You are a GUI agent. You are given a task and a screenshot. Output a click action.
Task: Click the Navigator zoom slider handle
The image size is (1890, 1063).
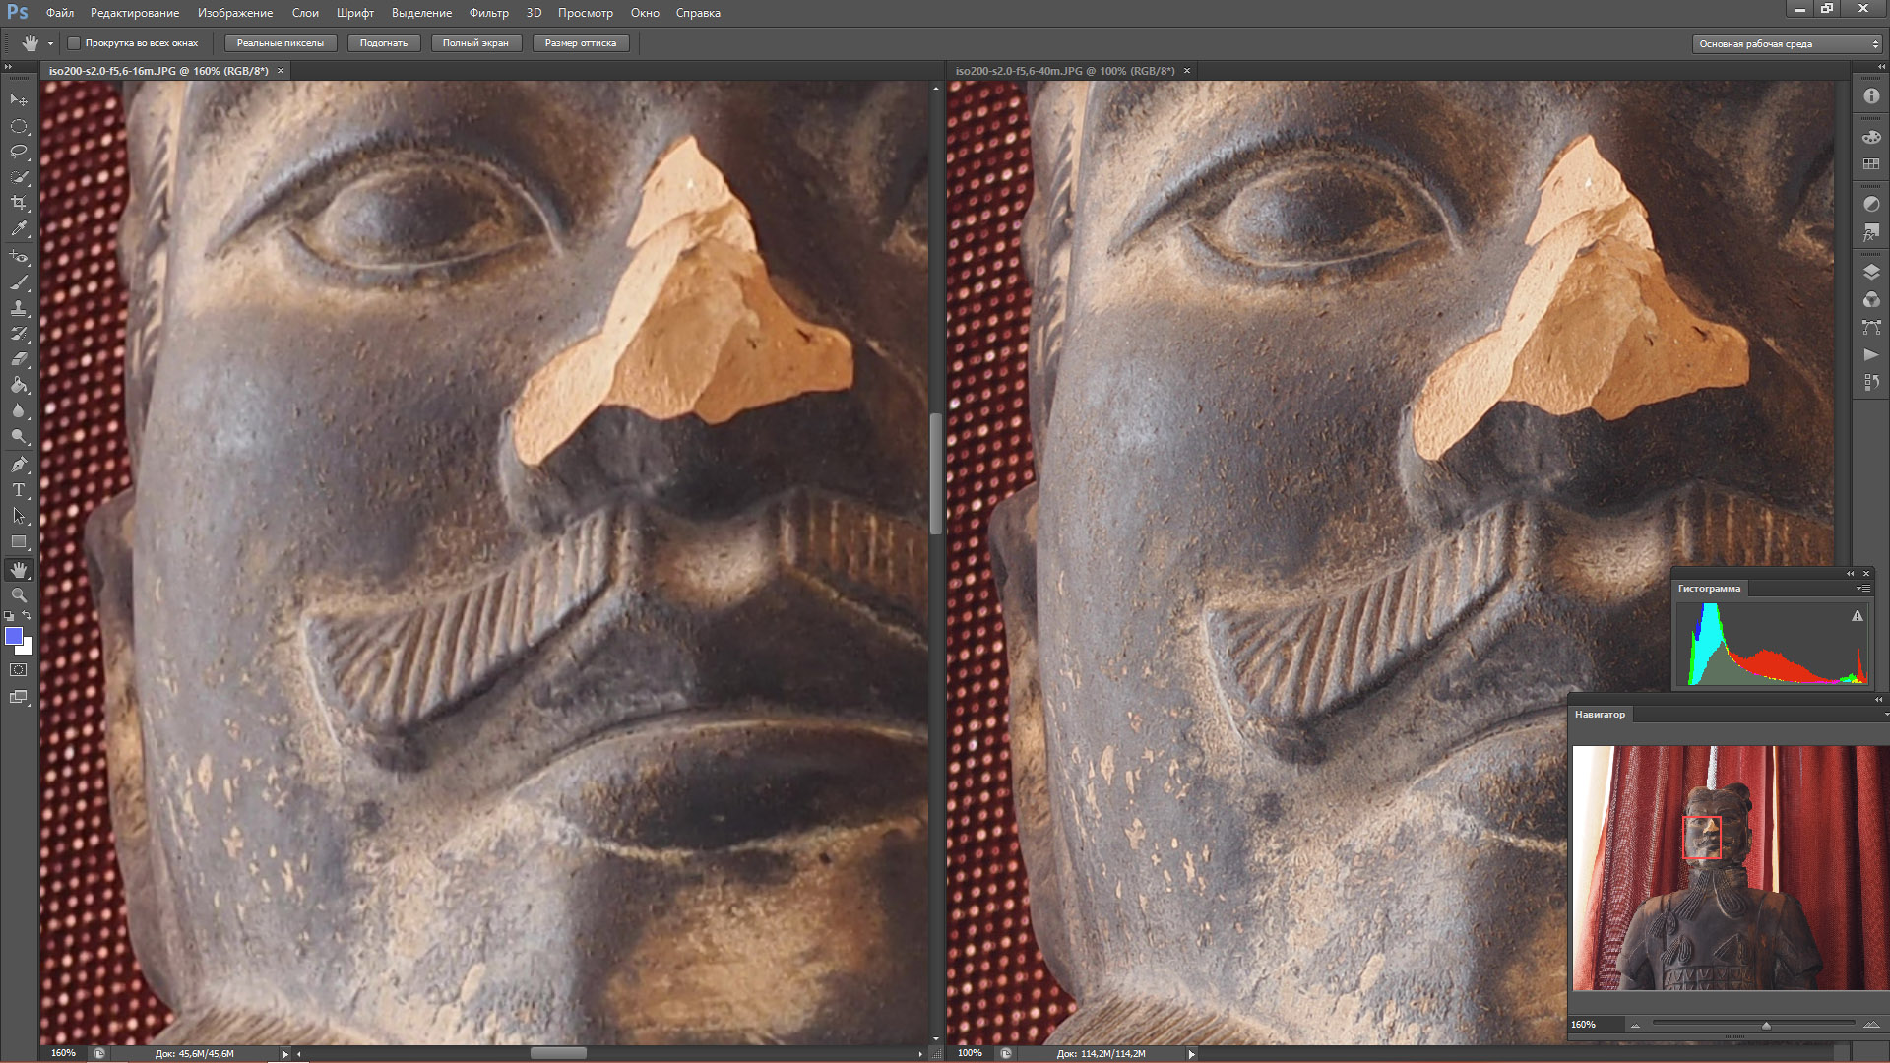point(1766,1026)
